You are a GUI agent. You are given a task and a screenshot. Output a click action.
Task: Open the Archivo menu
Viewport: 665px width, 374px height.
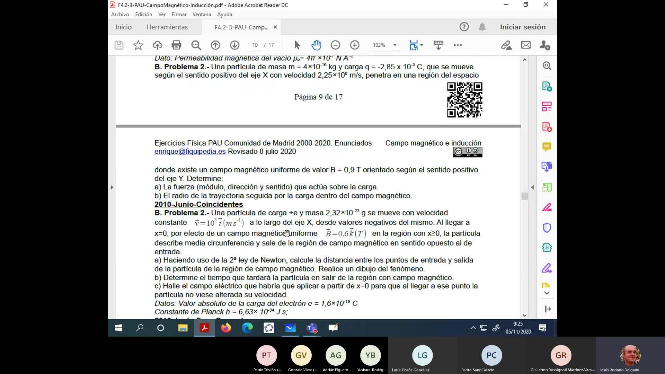pyautogui.click(x=120, y=14)
